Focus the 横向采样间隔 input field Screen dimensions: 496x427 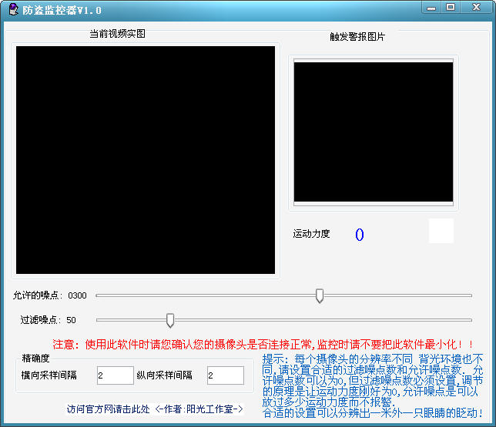point(116,375)
